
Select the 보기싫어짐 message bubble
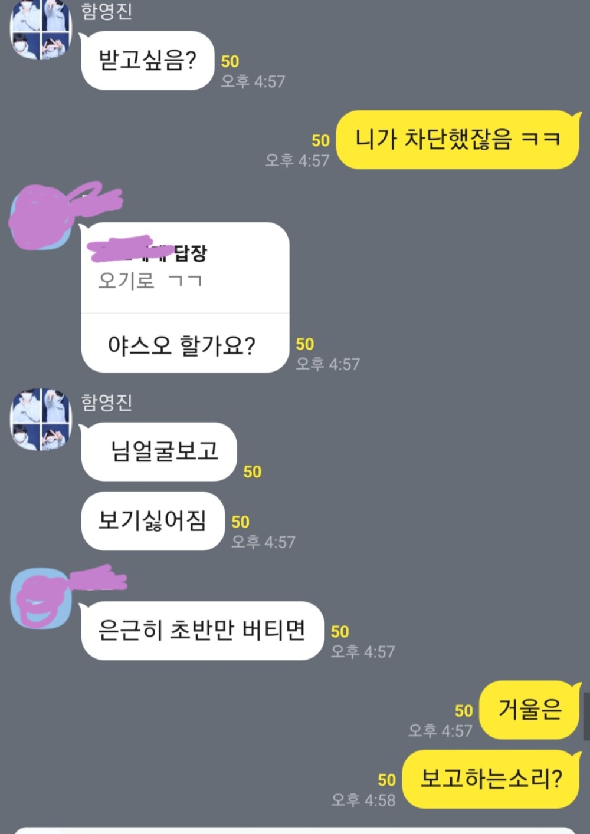click(x=153, y=521)
